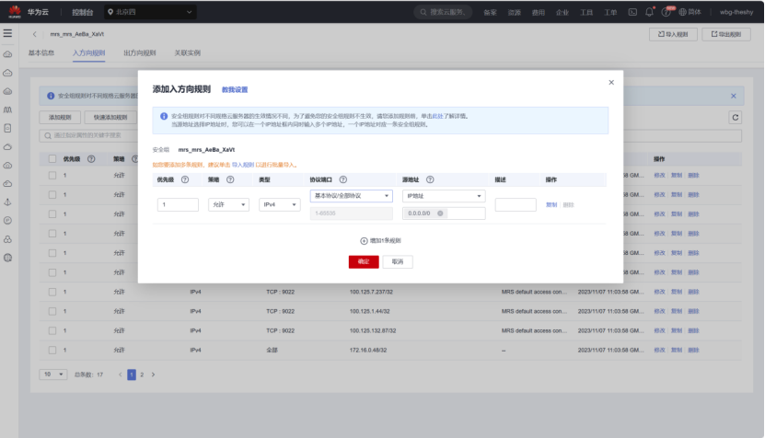Click the Huawei Cloud logo
This screenshot has width=765, height=438.
pos(15,12)
